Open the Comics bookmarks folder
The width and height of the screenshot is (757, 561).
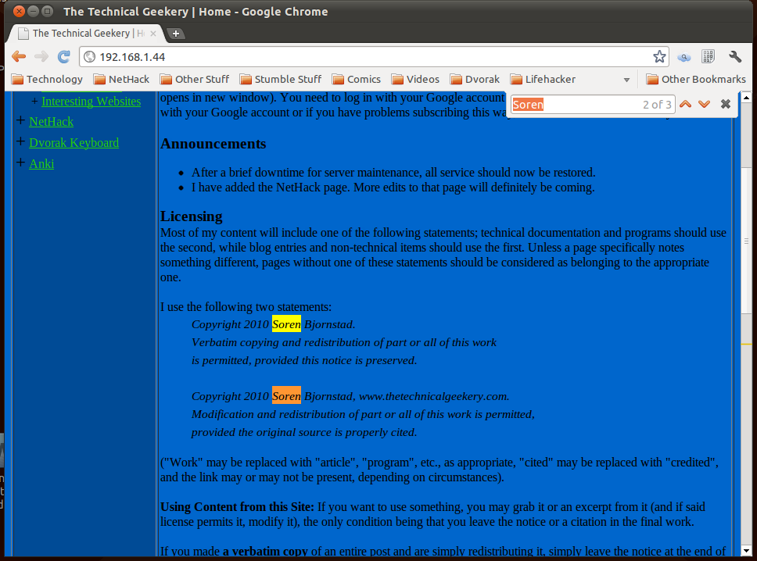point(357,79)
